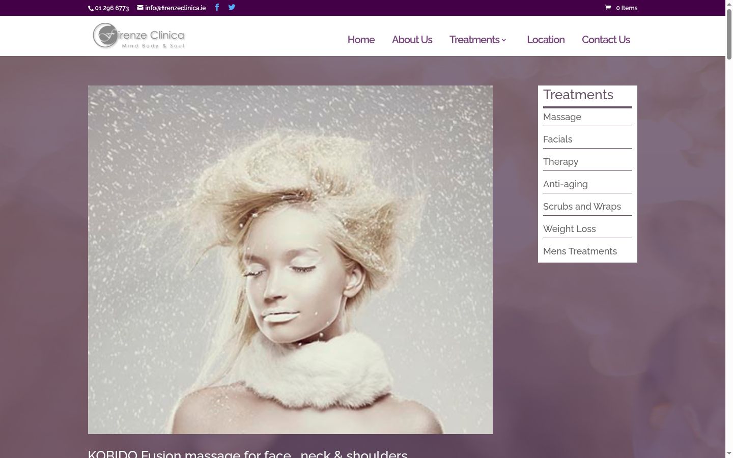Image resolution: width=733 pixels, height=458 pixels.
Task: Open the About Us page
Action: click(x=412, y=40)
